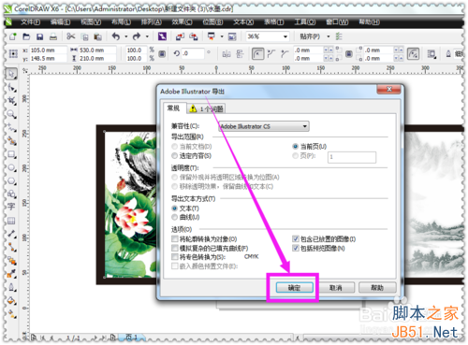Click the 确定 button
468x345 pixels.
coord(294,288)
